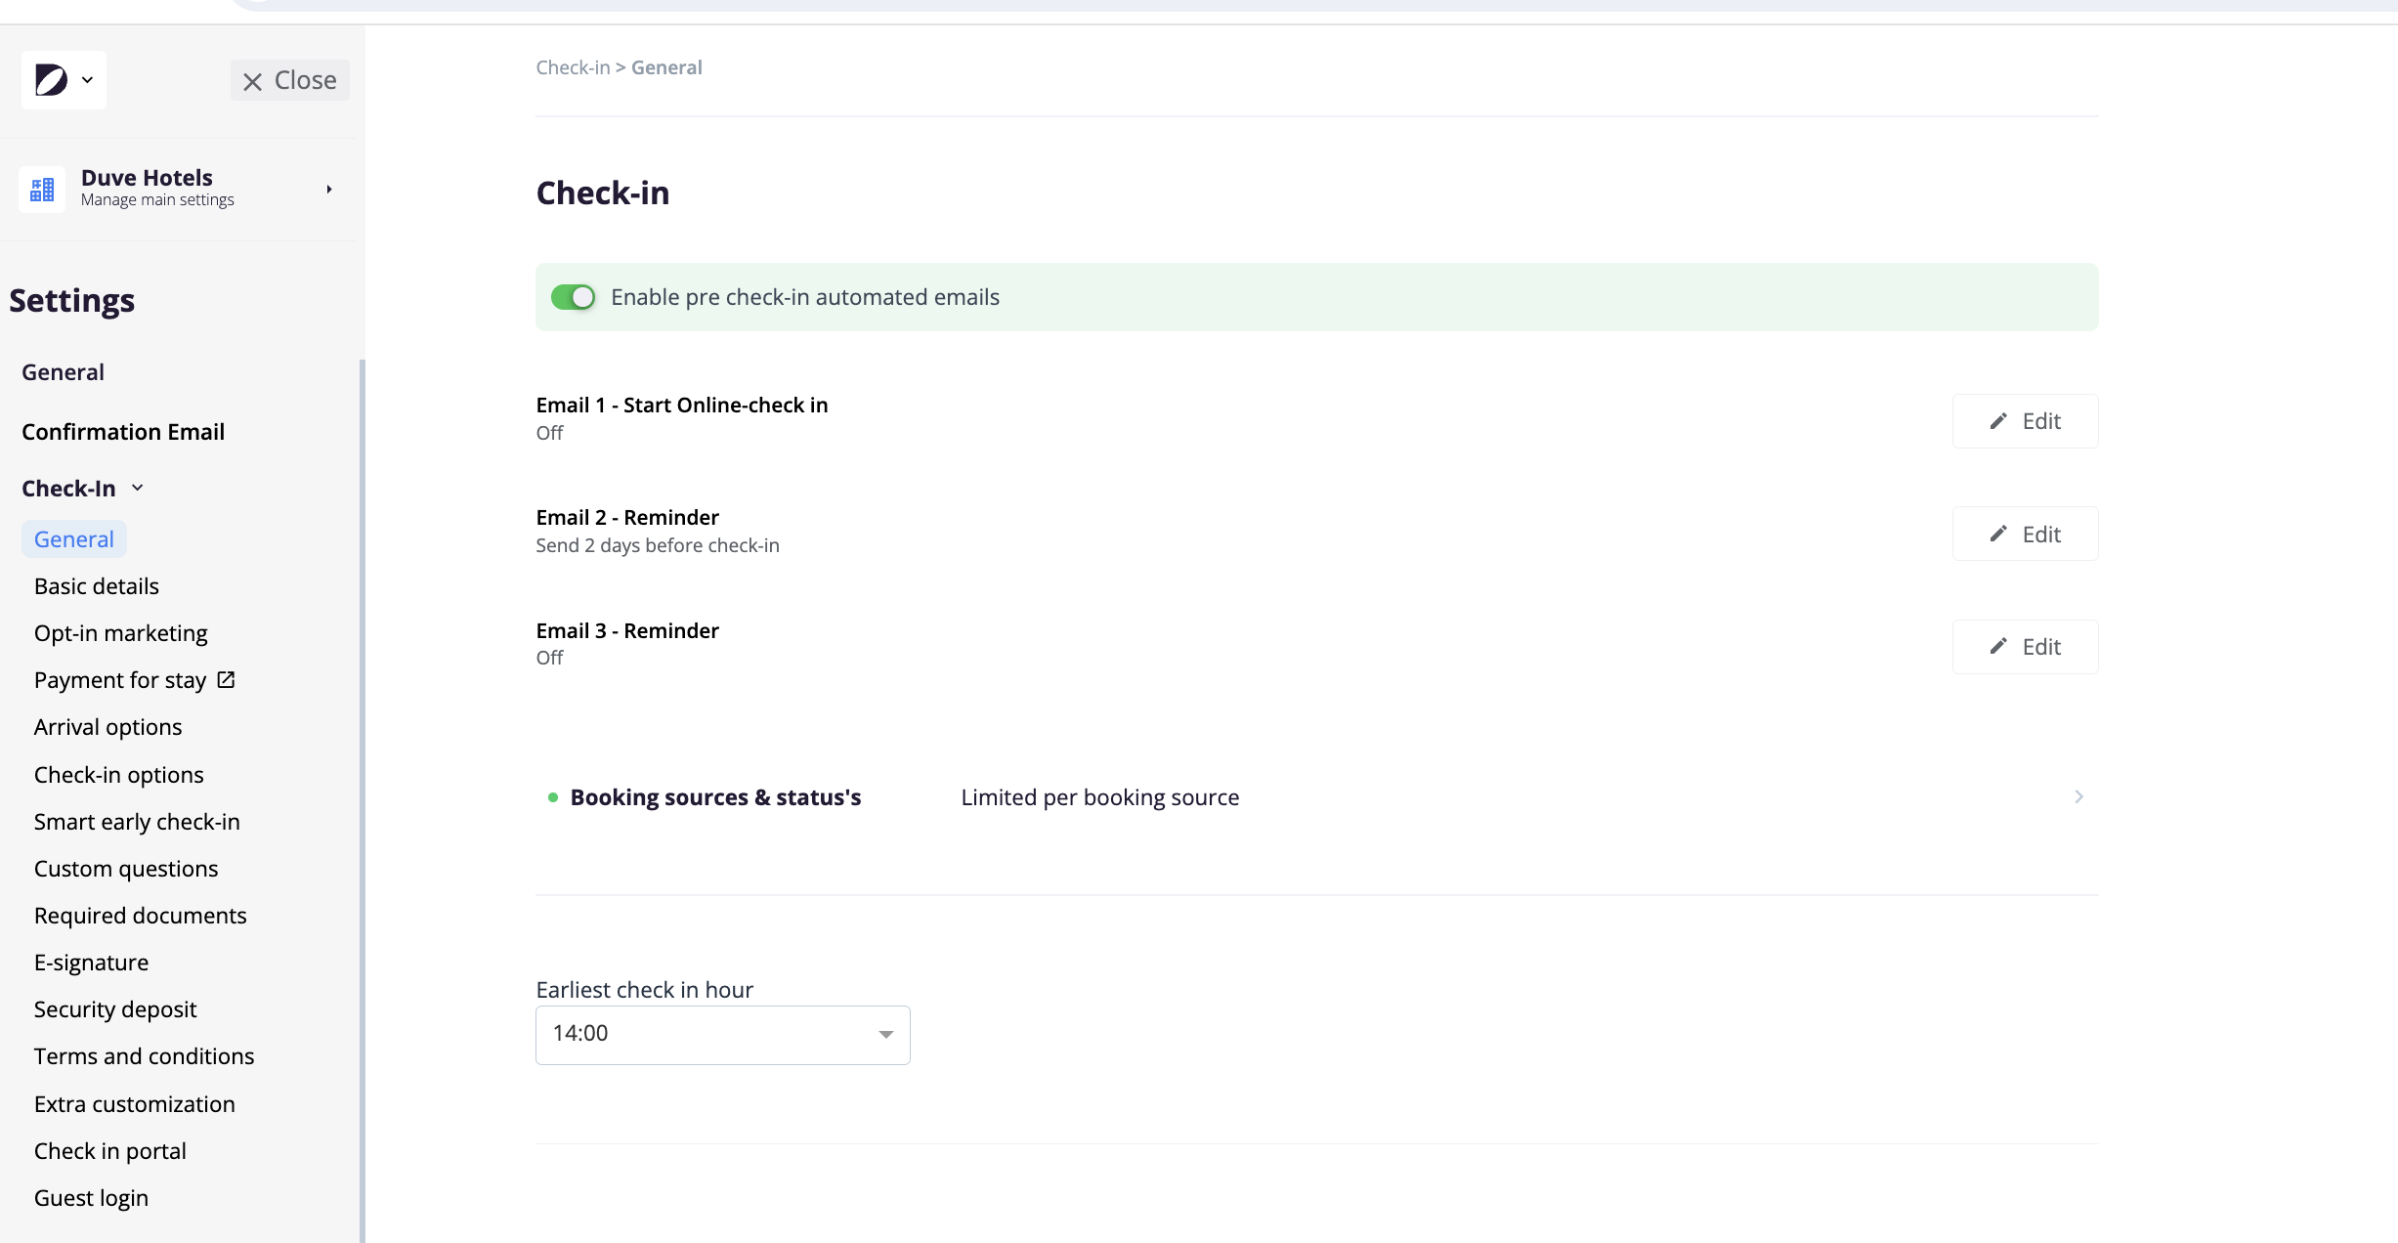Click the X icon inside the Close button
The height and width of the screenshot is (1243, 2398).
pyautogui.click(x=252, y=80)
